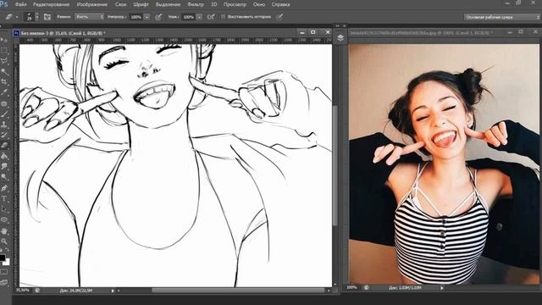The height and width of the screenshot is (305, 542).
Task: Select the Move tool
Action: [4, 40]
